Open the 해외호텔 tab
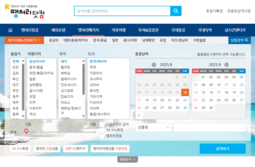 pyautogui.click(x=58, y=30)
